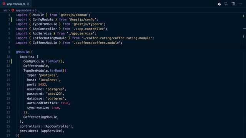The width and height of the screenshot is (246, 138).
Task: Click the '@nestjs/config' import string
Action: [82, 20]
